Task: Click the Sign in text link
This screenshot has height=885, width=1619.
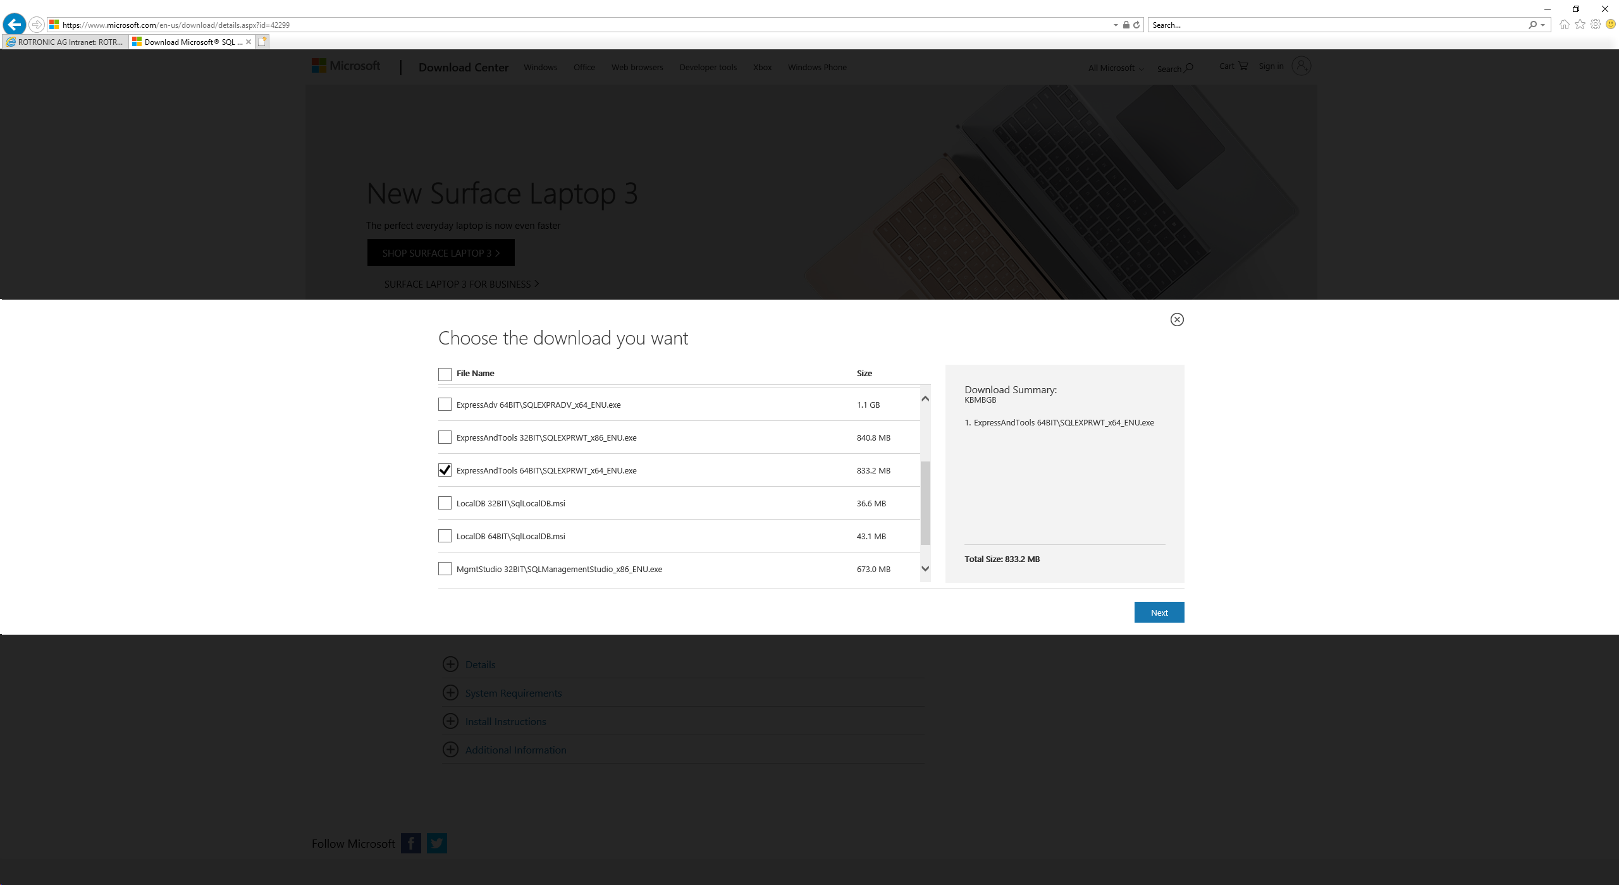Action: coord(1271,66)
